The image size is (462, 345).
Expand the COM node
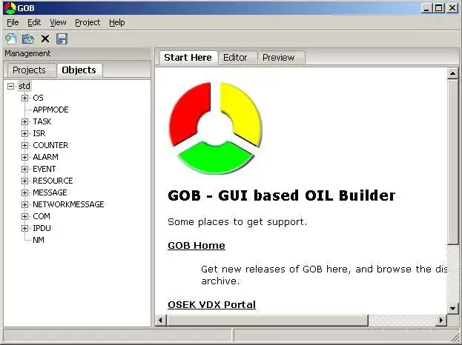(24, 216)
